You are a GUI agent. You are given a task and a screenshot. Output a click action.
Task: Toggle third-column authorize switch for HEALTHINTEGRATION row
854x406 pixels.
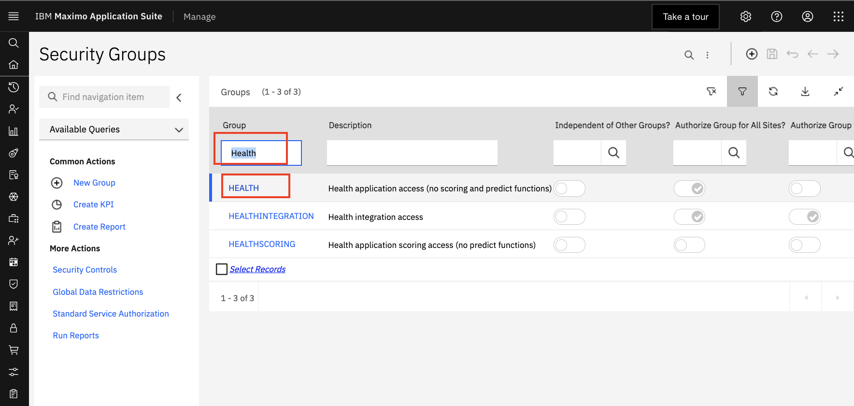(805, 217)
